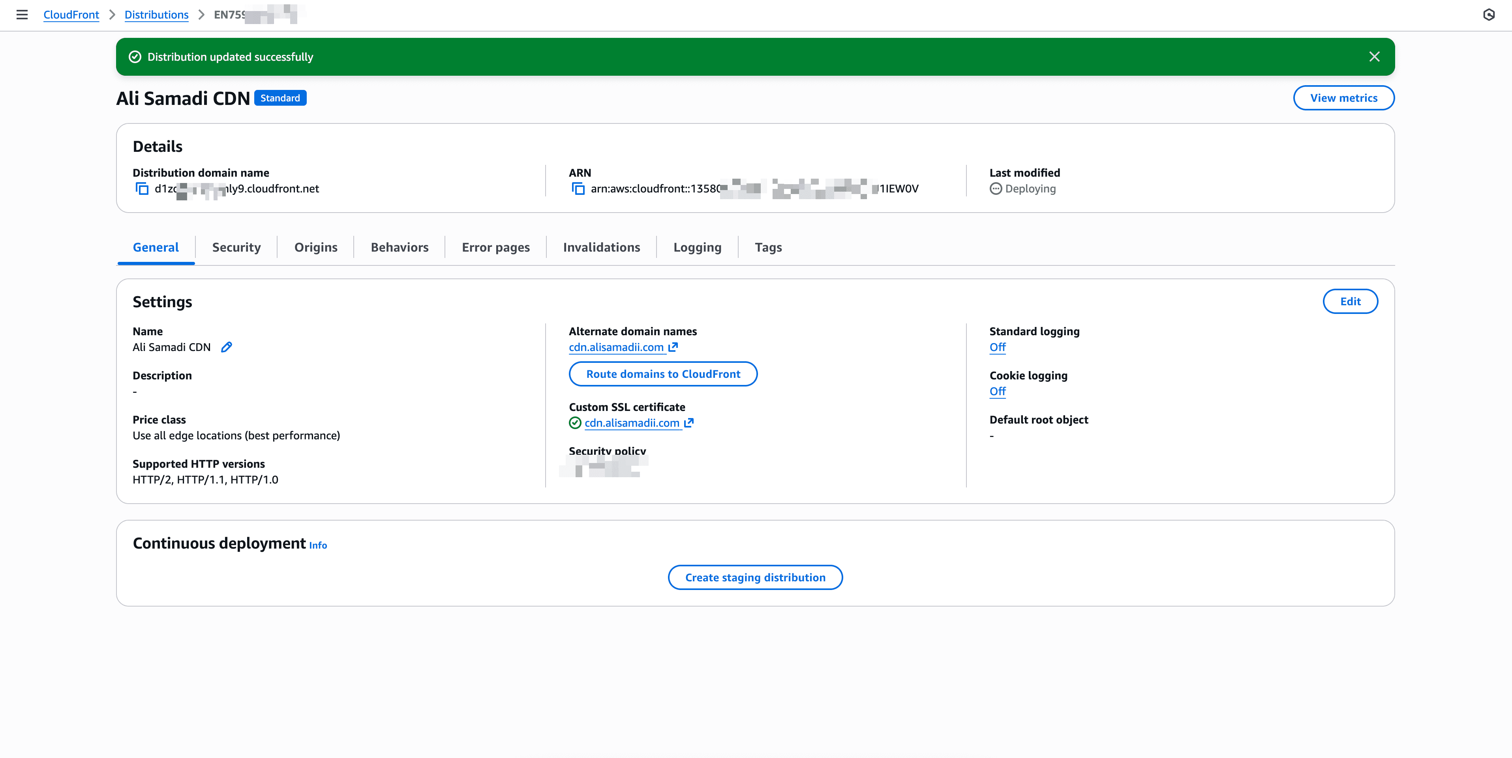This screenshot has height=758, width=1512.
Task: Click Create staging distribution button
Action: click(x=755, y=577)
